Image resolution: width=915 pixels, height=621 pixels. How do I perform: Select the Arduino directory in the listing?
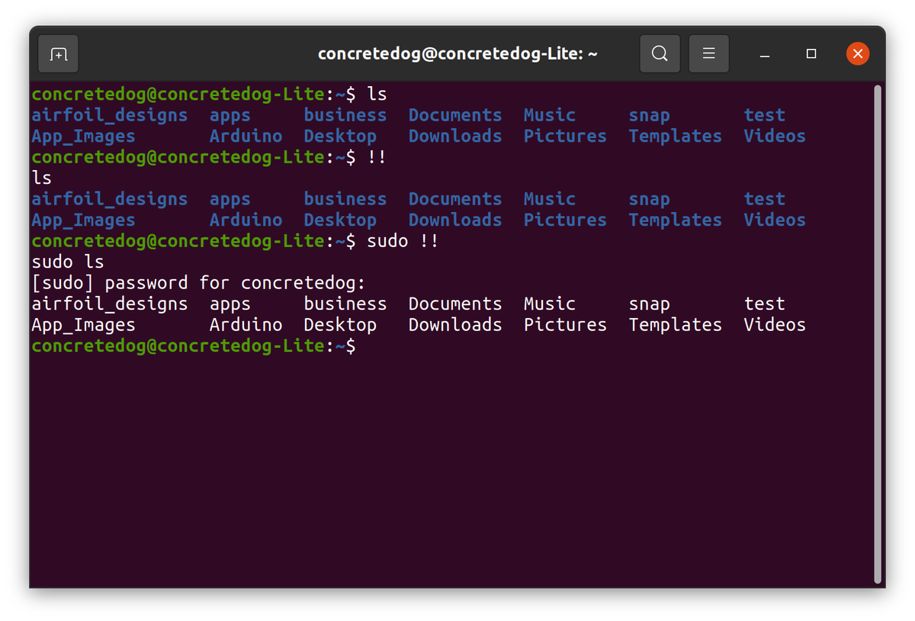click(x=246, y=136)
